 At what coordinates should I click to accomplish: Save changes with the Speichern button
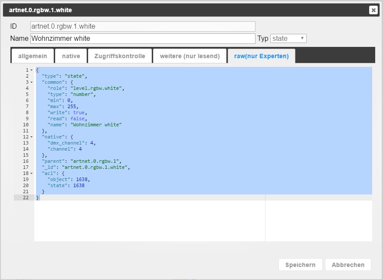click(301, 265)
